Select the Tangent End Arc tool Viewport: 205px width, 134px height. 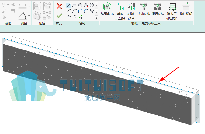tap(80, 11)
